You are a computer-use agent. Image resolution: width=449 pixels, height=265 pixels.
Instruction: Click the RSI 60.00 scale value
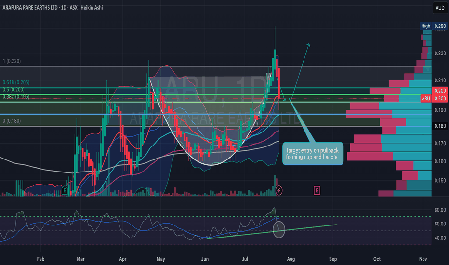pos(440,224)
